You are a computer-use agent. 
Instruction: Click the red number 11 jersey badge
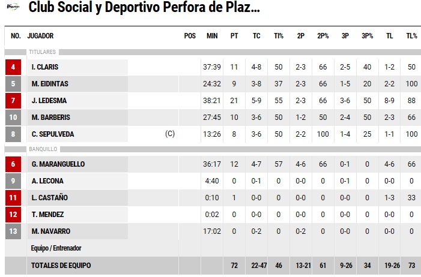[13, 198]
